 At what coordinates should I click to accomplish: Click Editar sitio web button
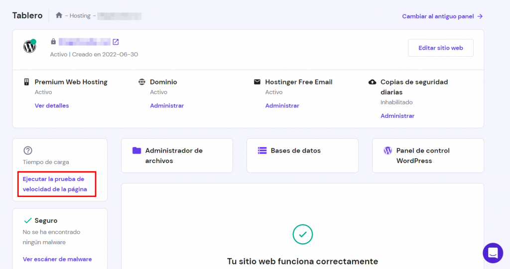pos(440,48)
